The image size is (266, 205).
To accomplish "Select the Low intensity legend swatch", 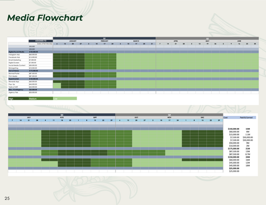I will point(65,99).
